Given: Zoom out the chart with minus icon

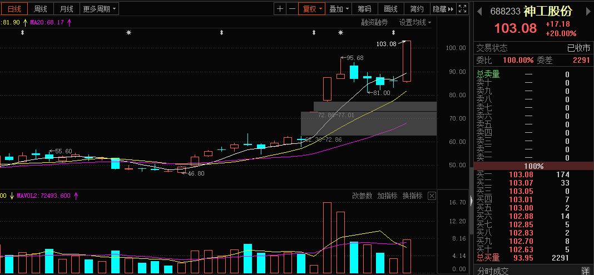Looking at the screenshot, I should pos(291,9).
